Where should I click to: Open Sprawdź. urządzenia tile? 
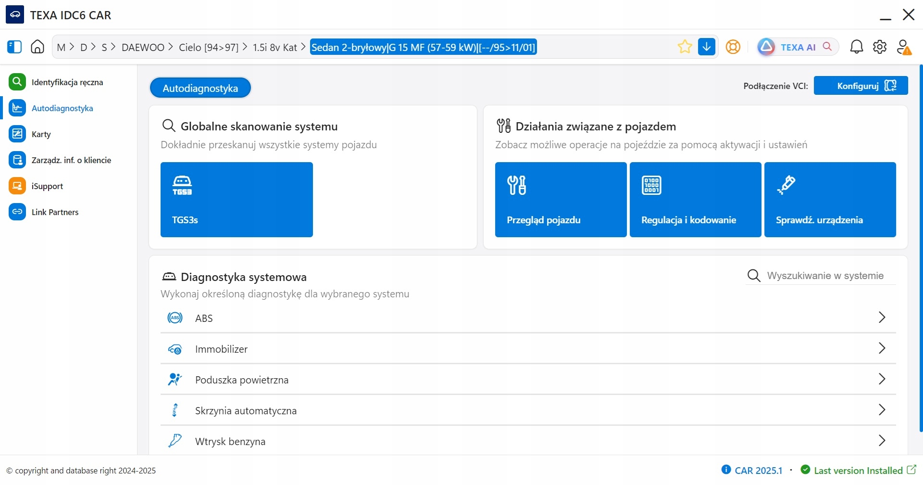pyautogui.click(x=830, y=200)
